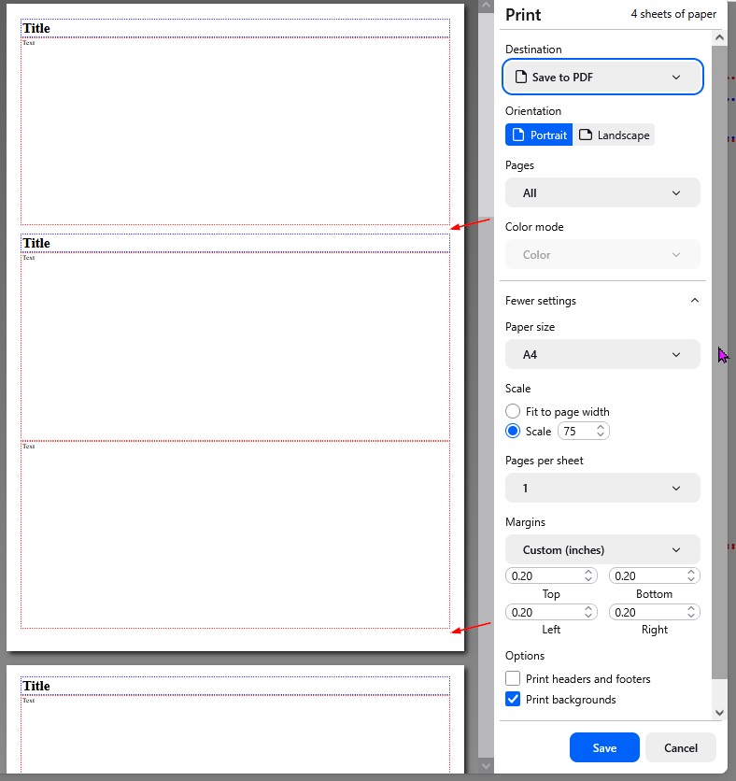
Task: Click the print preview scroll-up arrow
Action: 486,6
